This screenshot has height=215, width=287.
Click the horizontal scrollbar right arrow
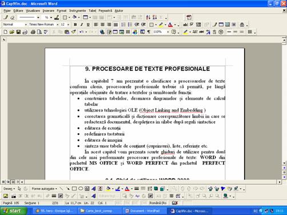pos(280,182)
